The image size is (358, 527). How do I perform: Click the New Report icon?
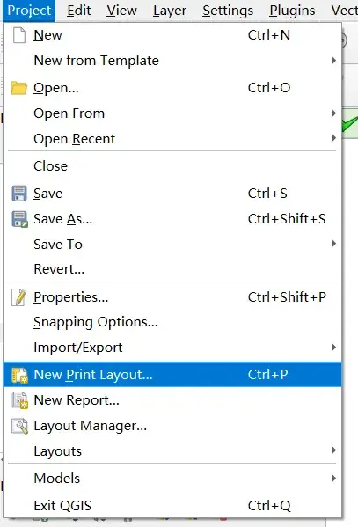[x=20, y=400]
